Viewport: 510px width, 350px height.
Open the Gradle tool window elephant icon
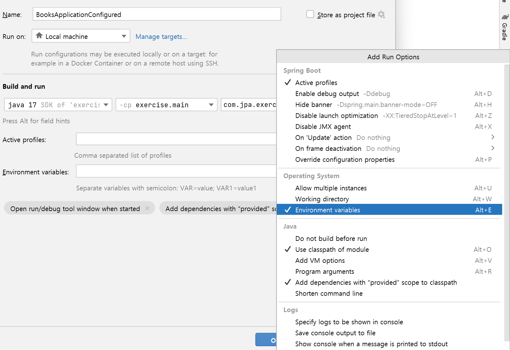[x=505, y=17]
